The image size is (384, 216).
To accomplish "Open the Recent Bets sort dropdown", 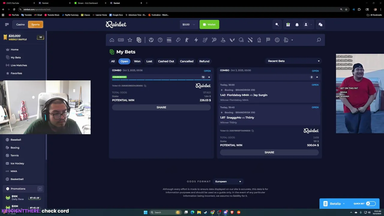I will 294,61.
